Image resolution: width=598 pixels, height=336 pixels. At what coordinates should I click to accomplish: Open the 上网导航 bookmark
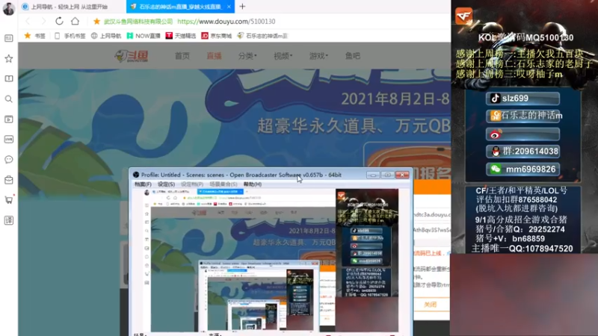[x=106, y=36]
